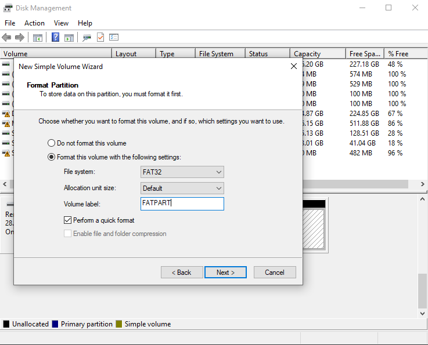Open the Action menu
The image size is (428, 345).
(x=34, y=23)
